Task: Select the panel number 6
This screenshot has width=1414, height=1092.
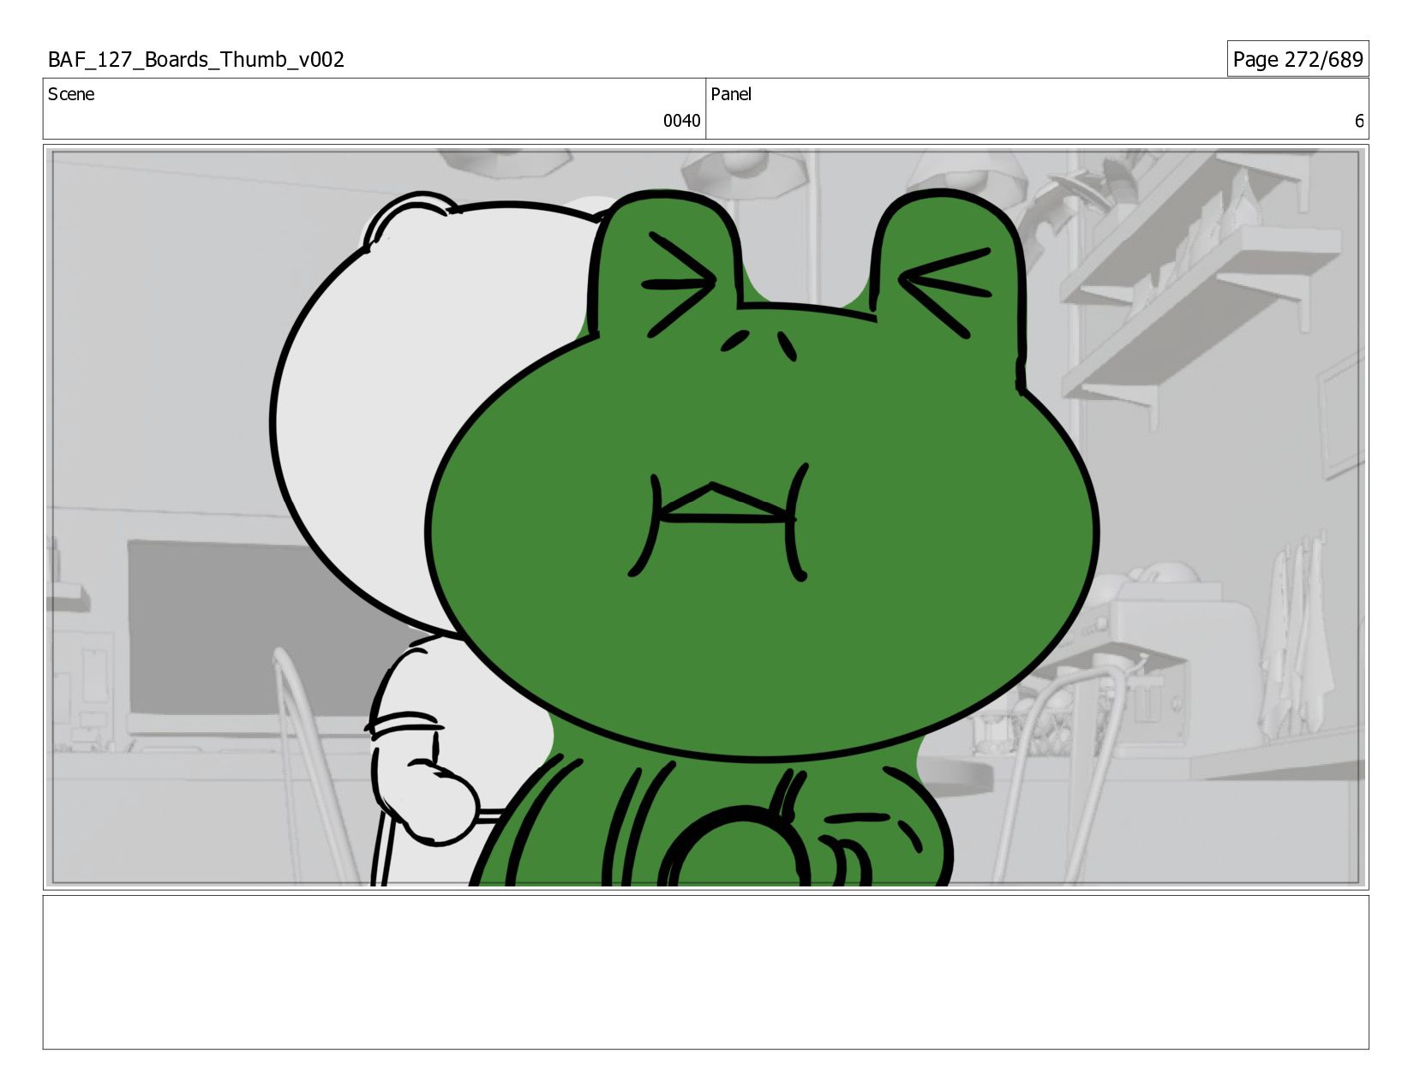Action: pyautogui.click(x=1358, y=121)
